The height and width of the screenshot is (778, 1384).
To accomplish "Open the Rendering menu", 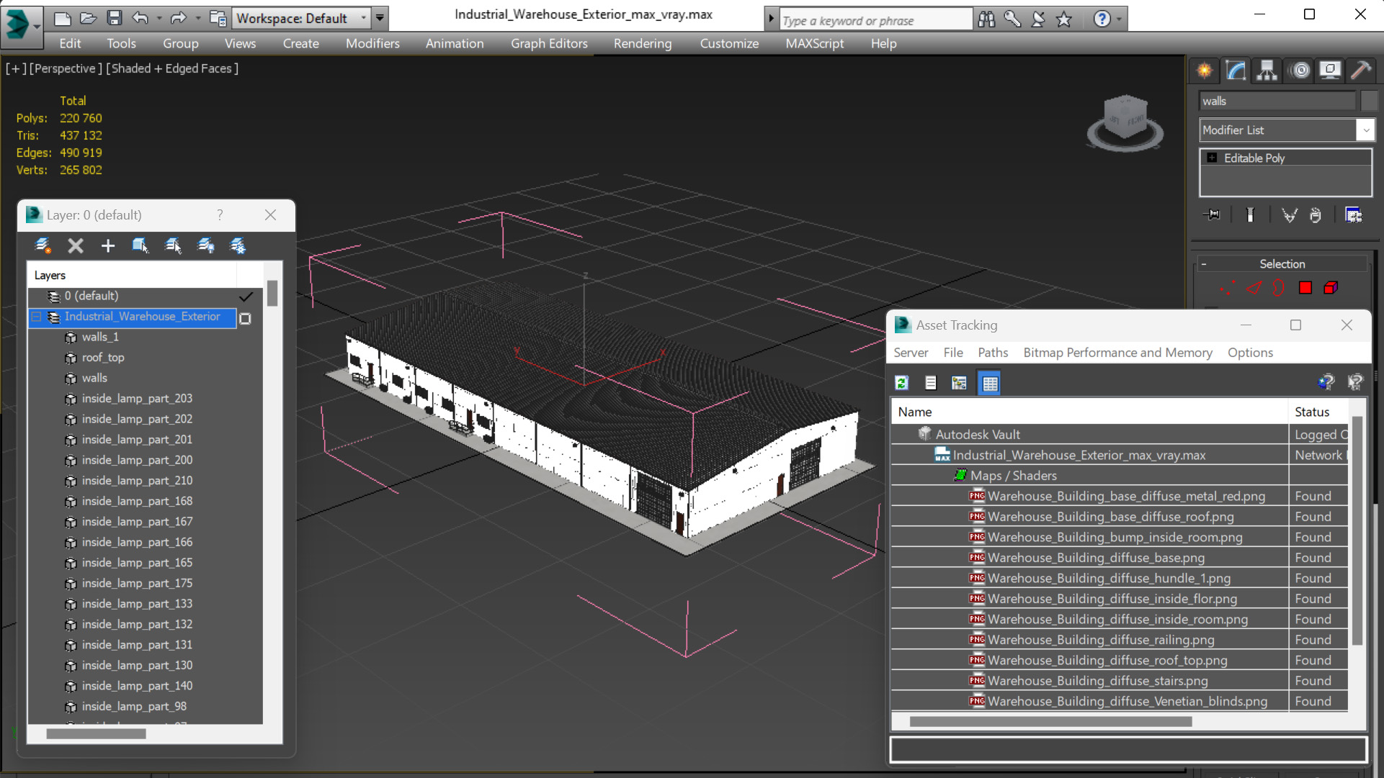I will point(642,43).
